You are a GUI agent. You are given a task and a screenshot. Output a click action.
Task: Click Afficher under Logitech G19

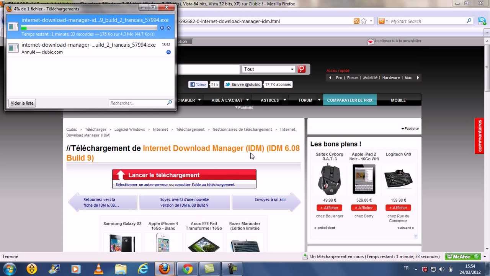point(398,208)
